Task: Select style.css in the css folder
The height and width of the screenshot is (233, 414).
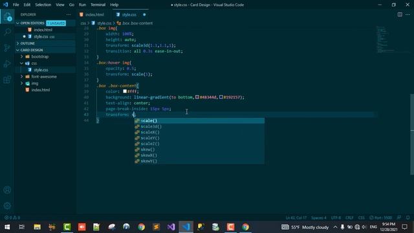Action: pos(45,70)
